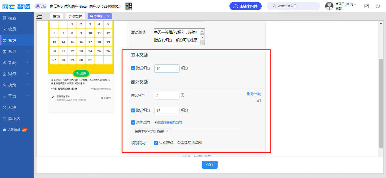Click the power logout icon
This screenshot has width=386, height=178.
378,6
